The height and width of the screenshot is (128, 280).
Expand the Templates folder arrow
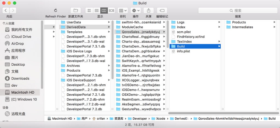[109, 32]
